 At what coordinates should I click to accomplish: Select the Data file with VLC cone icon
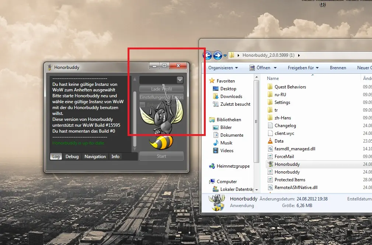[275, 141]
